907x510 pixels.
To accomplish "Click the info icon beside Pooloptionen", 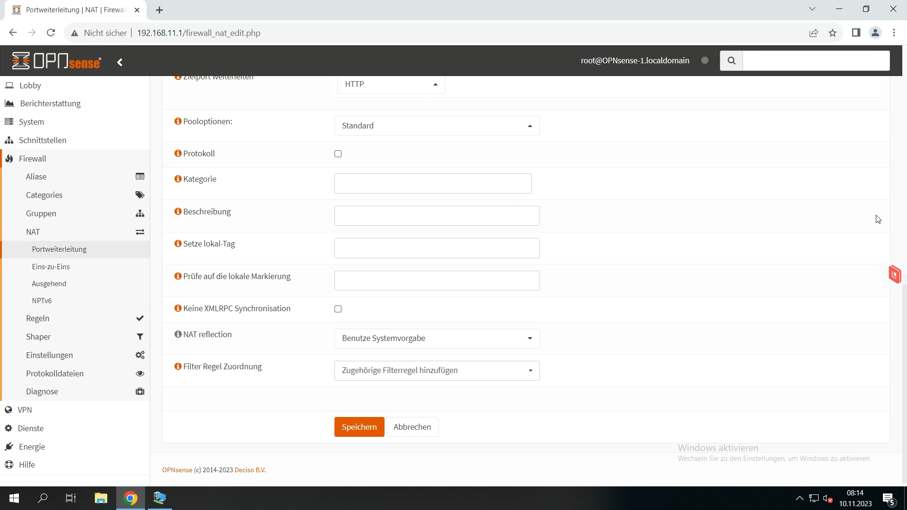I will point(178,121).
